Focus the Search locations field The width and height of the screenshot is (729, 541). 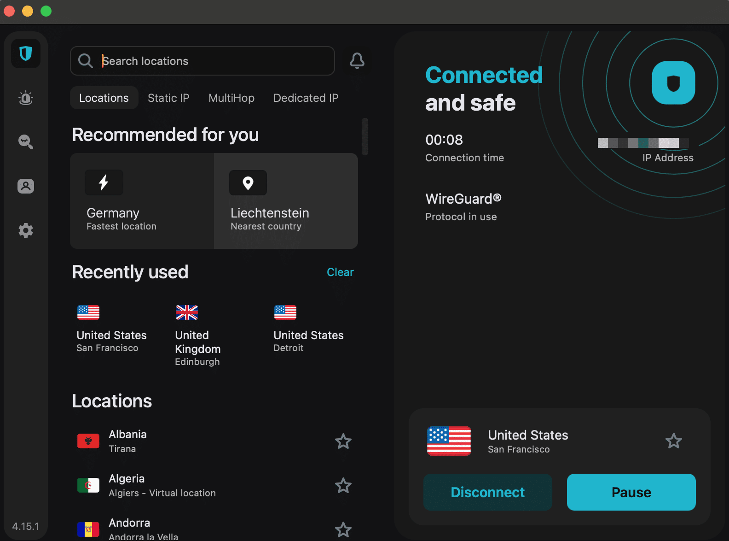[x=202, y=61]
